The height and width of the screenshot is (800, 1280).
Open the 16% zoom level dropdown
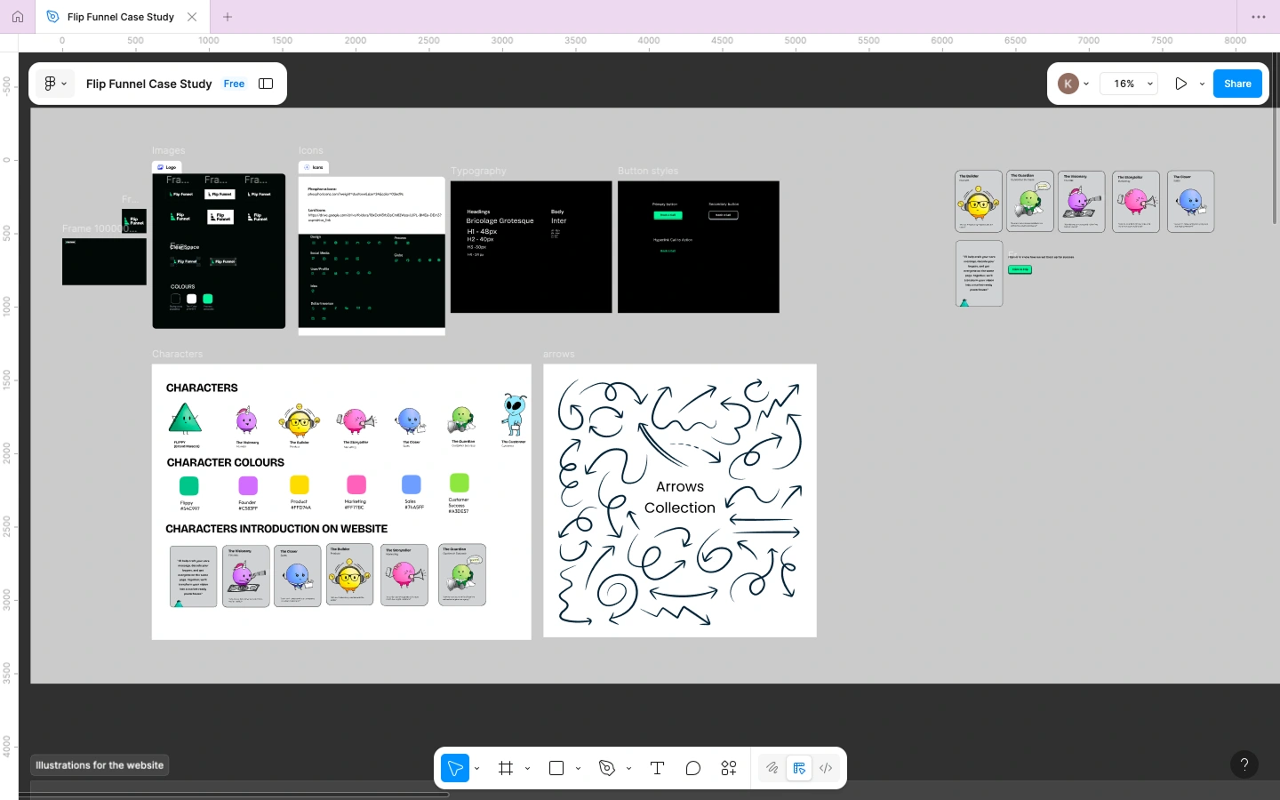click(1128, 83)
